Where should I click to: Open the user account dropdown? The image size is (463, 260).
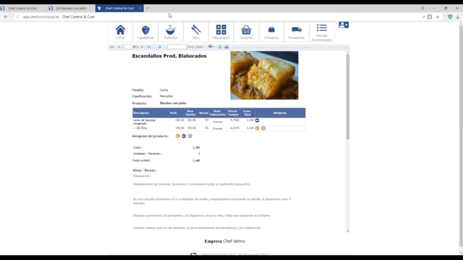coord(344,25)
